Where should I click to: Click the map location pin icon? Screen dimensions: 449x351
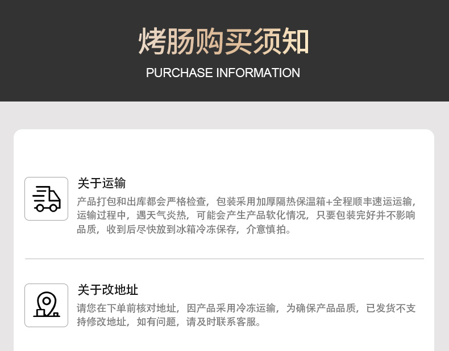(46, 305)
